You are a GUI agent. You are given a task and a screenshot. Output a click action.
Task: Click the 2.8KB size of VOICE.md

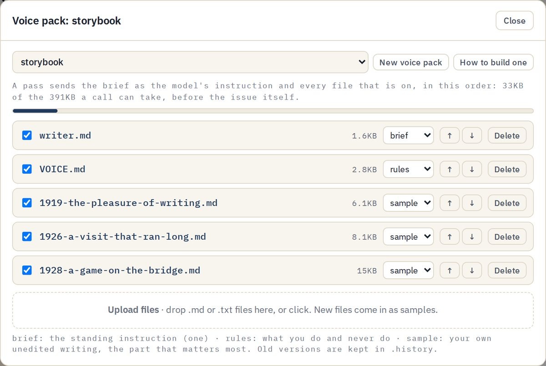364,169
